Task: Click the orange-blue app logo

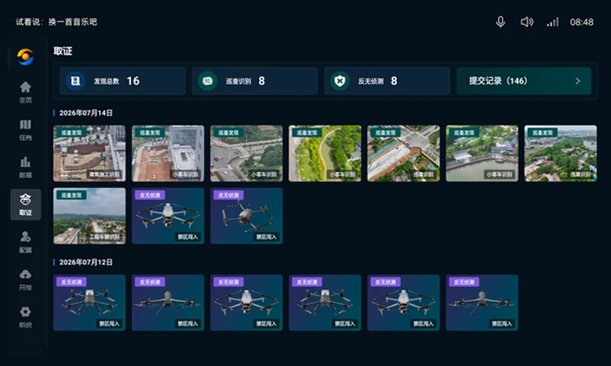Action: (x=25, y=57)
